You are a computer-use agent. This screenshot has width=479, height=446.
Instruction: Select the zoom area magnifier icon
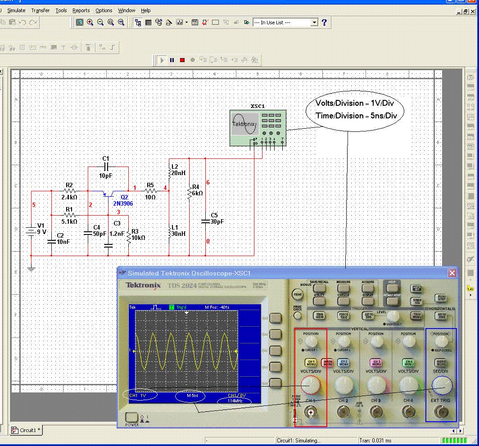click(x=111, y=23)
